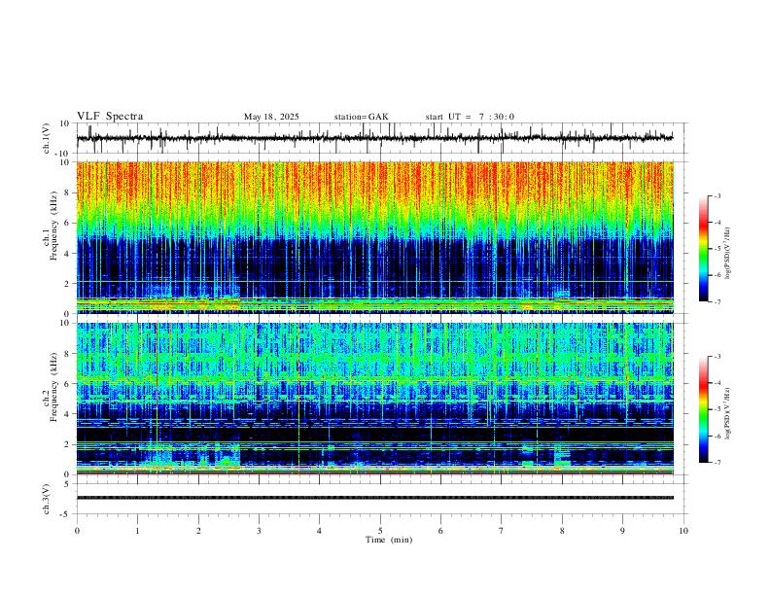
Task: Click the "station=GAK" header label
Action: point(361,117)
